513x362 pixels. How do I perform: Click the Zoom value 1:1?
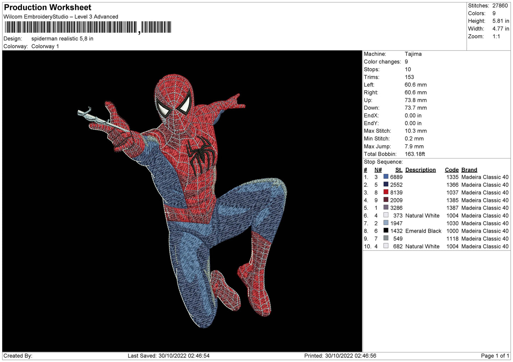(496, 37)
